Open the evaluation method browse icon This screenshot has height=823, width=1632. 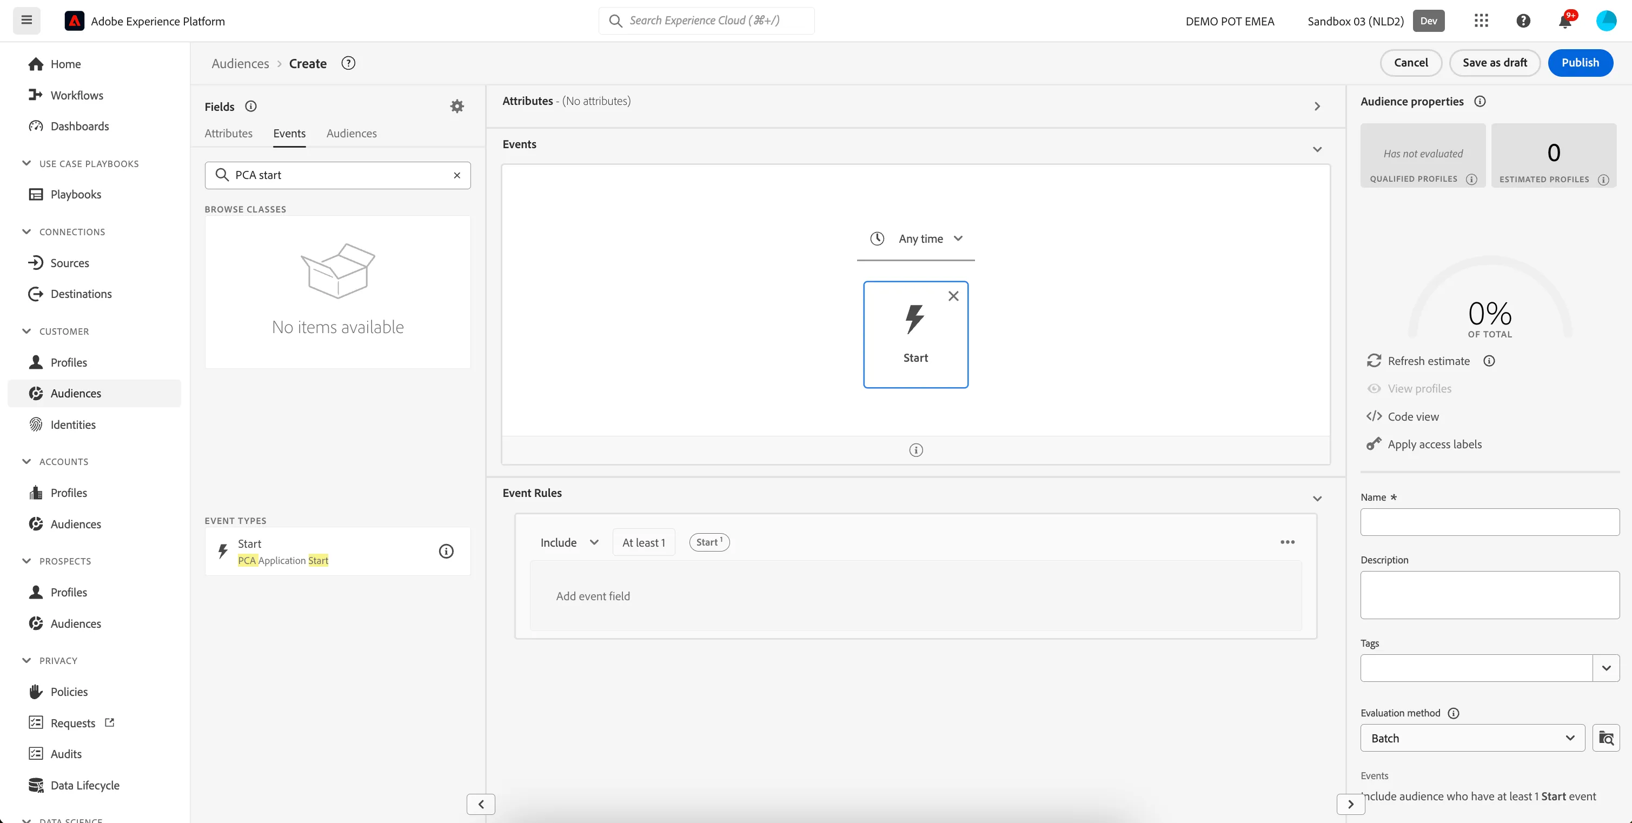pos(1606,738)
